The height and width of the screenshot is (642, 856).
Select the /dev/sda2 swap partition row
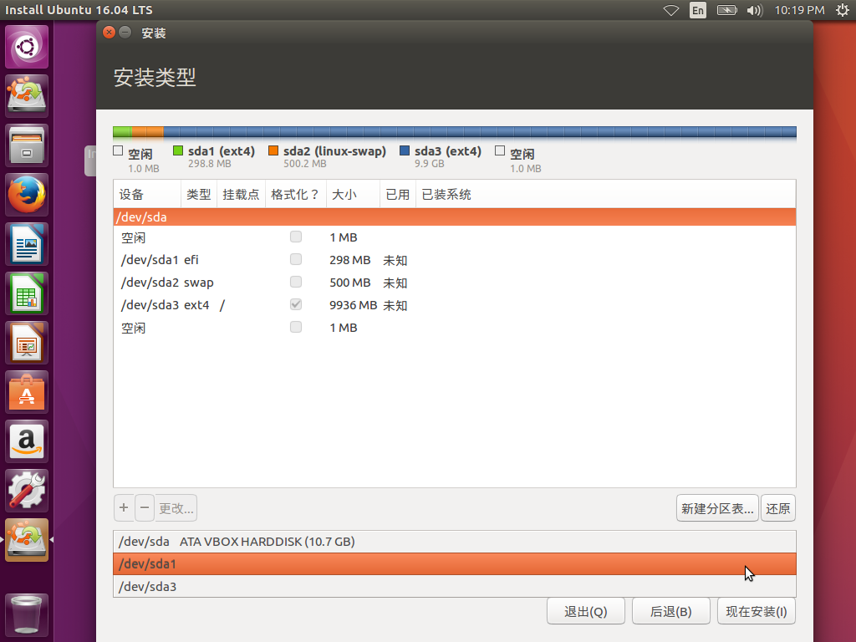point(454,283)
